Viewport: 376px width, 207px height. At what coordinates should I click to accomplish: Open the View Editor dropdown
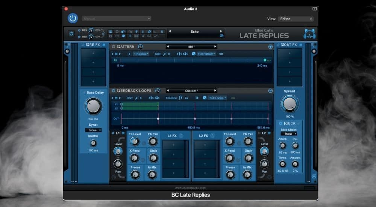[x=296, y=19]
